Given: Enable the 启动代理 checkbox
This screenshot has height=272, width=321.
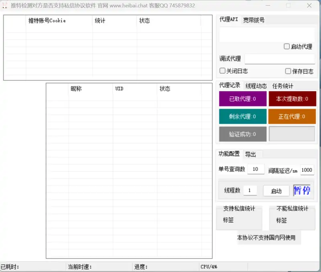Looking at the screenshot, I should (x=287, y=46).
